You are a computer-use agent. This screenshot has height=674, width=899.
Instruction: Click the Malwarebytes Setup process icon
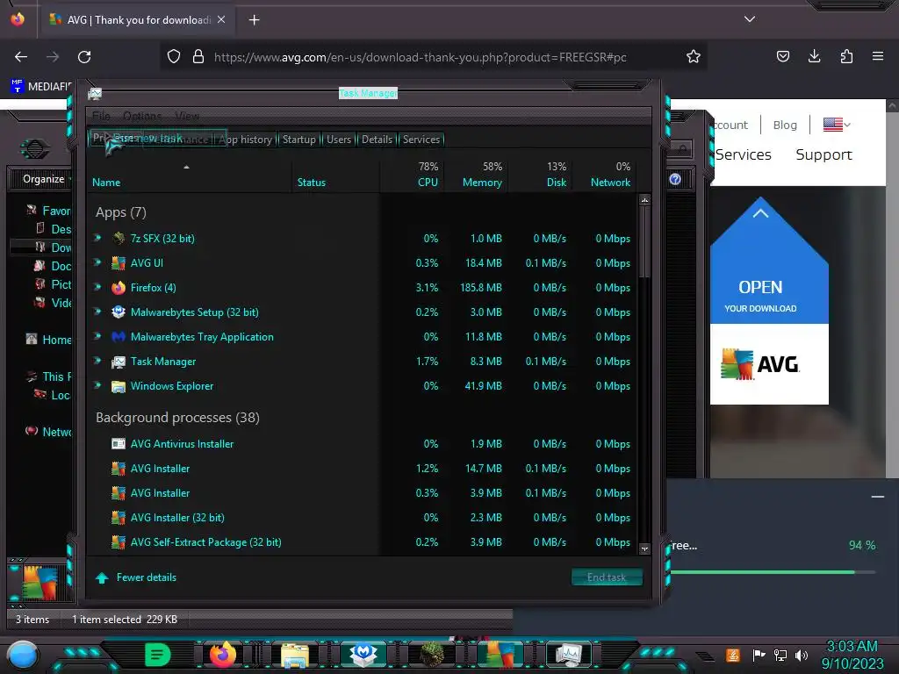coord(119,312)
